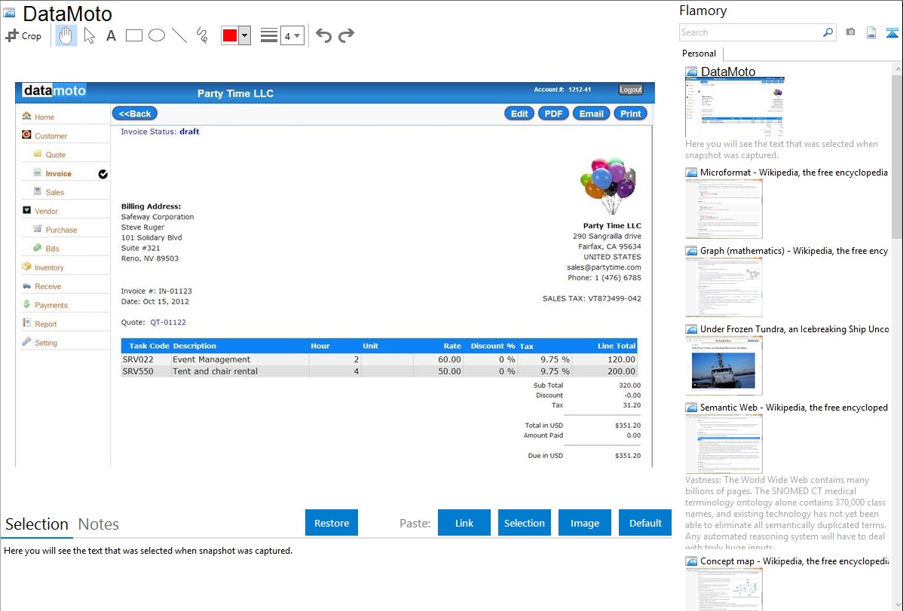Click the Payments dollar icon
Image resolution: width=903 pixels, height=611 pixels.
click(26, 304)
